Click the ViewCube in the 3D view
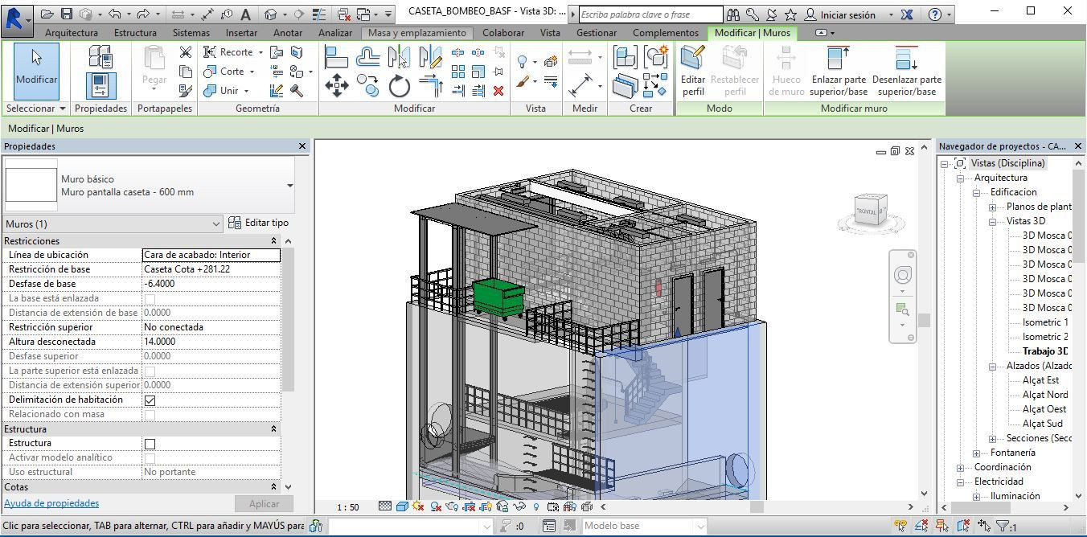1087x537 pixels. coord(871,211)
